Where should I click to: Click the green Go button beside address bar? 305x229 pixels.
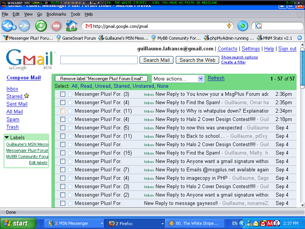point(242,26)
